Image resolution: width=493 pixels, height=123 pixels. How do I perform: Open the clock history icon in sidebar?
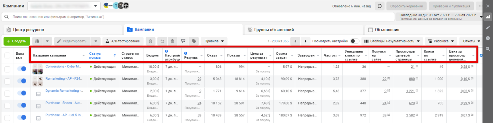(488, 38)
